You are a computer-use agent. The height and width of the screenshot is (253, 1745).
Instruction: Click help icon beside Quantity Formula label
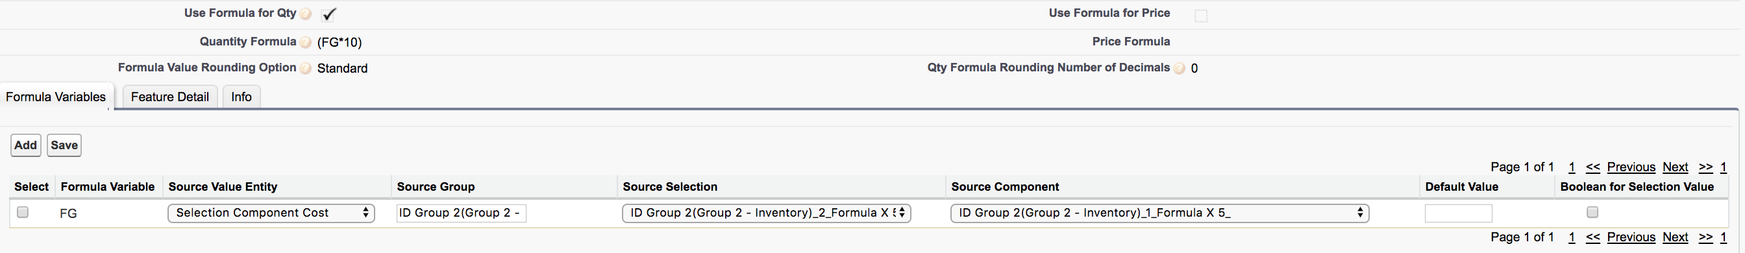[x=306, y=42]
